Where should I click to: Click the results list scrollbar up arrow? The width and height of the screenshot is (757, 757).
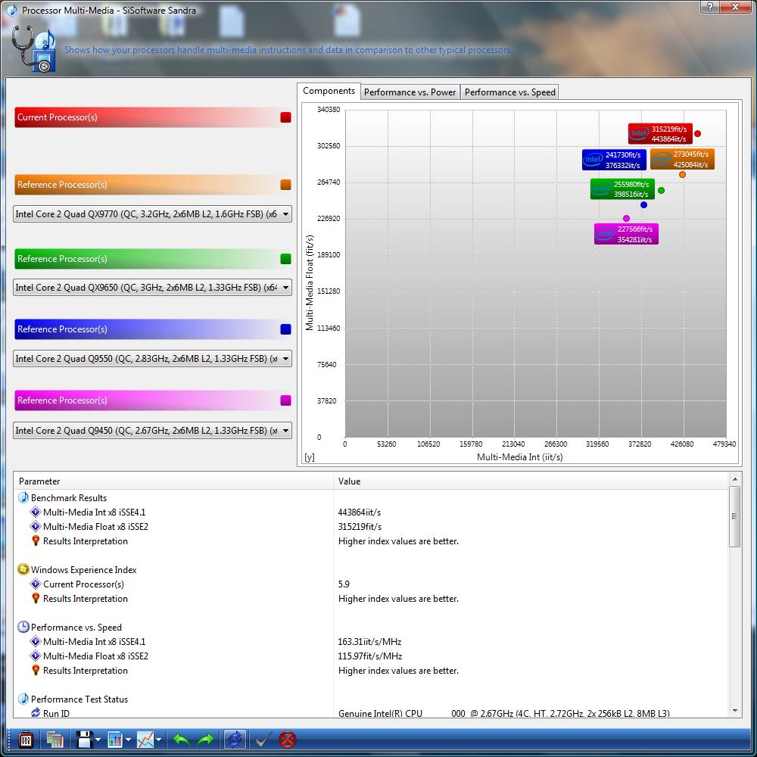735,479
